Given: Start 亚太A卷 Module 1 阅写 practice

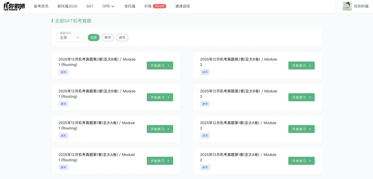Looking at the screenshot, I should (160, 129).
